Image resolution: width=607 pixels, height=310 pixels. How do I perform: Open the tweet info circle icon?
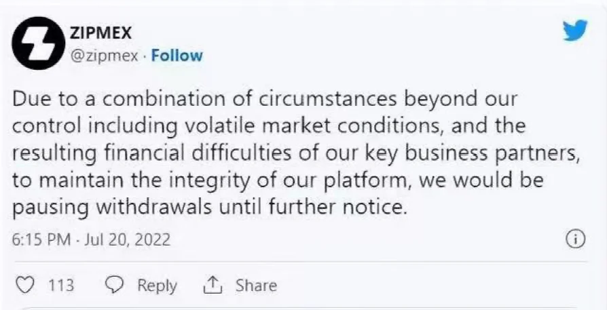pyautogui.click(x=575, y=239)
